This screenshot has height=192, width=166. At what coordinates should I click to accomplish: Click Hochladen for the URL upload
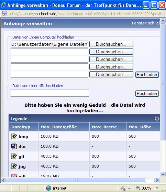tap(147, 94)
